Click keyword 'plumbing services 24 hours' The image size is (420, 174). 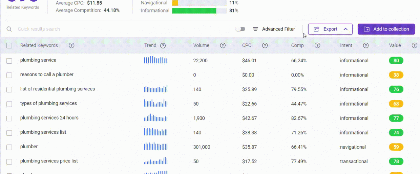click(x=49, y=118)
